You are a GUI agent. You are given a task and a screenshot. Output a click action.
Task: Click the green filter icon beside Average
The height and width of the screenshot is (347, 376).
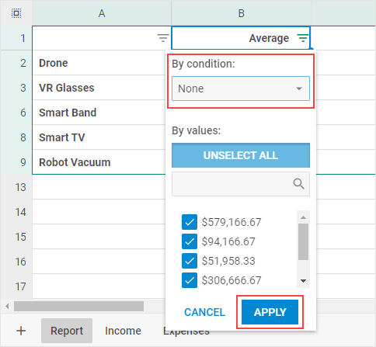click(303, 38)
